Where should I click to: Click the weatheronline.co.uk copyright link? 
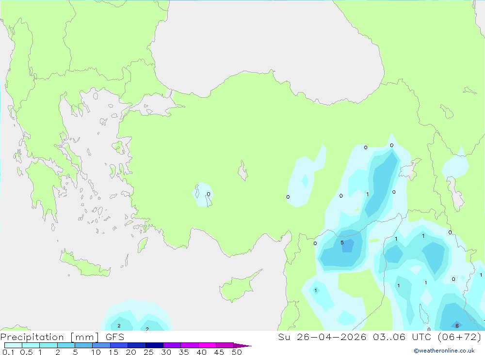tap(444, 351)
